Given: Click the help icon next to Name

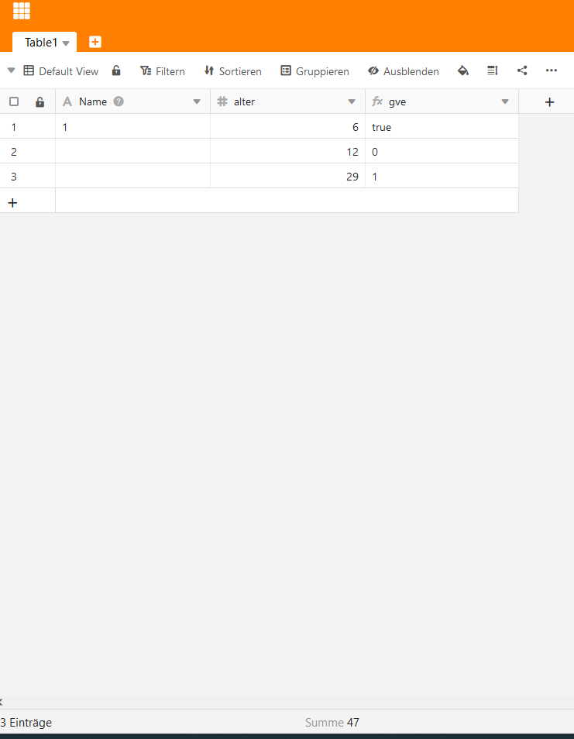Looking at the screenshot, I should [x=119, y=101].
